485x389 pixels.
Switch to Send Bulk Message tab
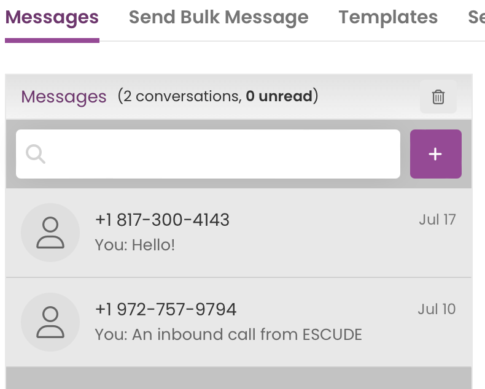coord(219,17)
